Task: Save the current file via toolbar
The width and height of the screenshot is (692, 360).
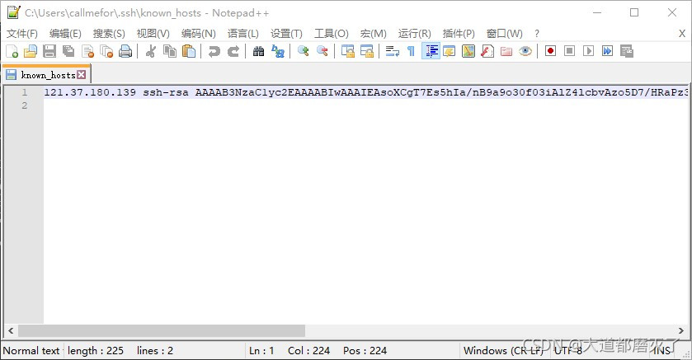Action: (49, 52)
